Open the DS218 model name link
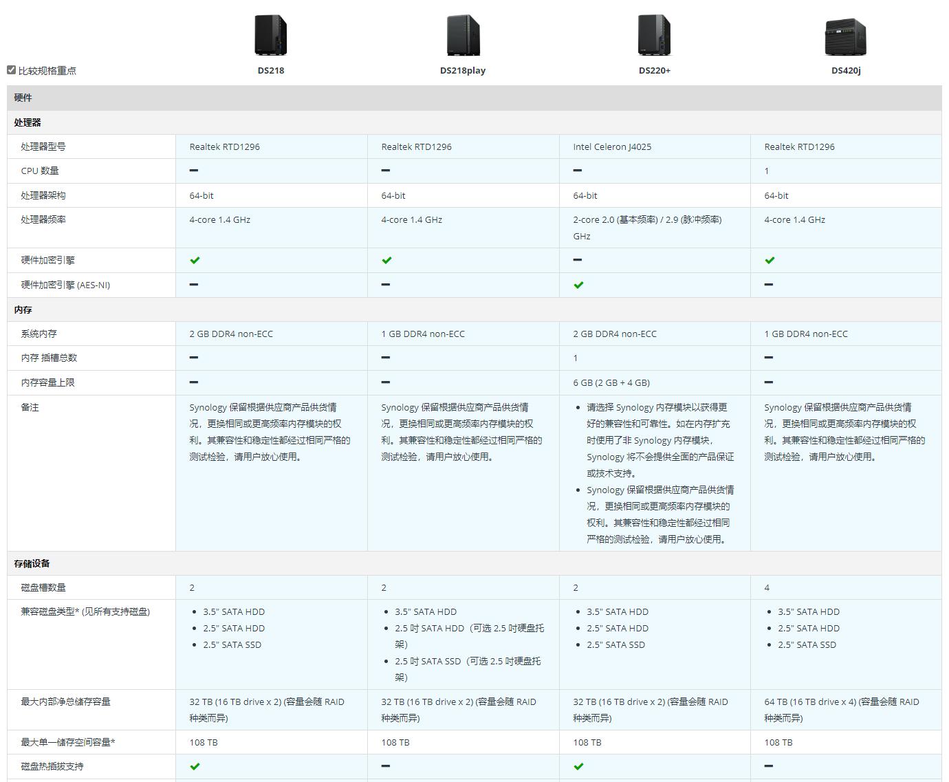 [271, 70]
